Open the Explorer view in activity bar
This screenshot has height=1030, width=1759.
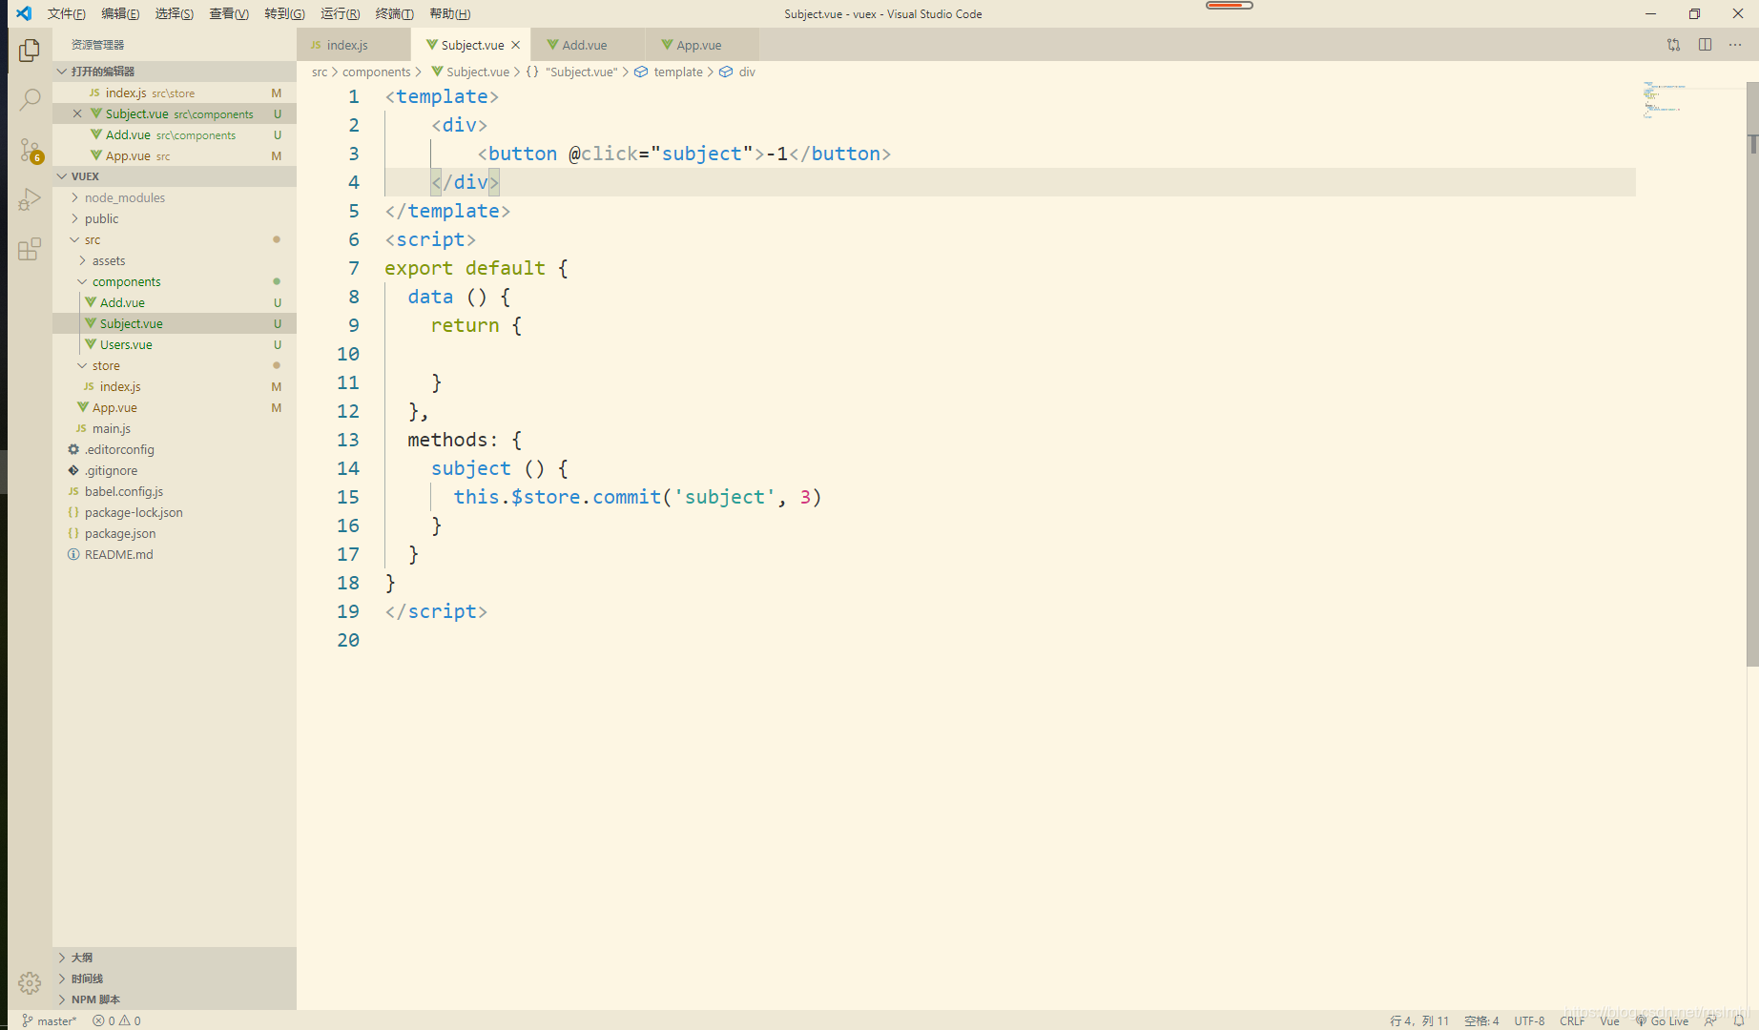click(30, 50)
